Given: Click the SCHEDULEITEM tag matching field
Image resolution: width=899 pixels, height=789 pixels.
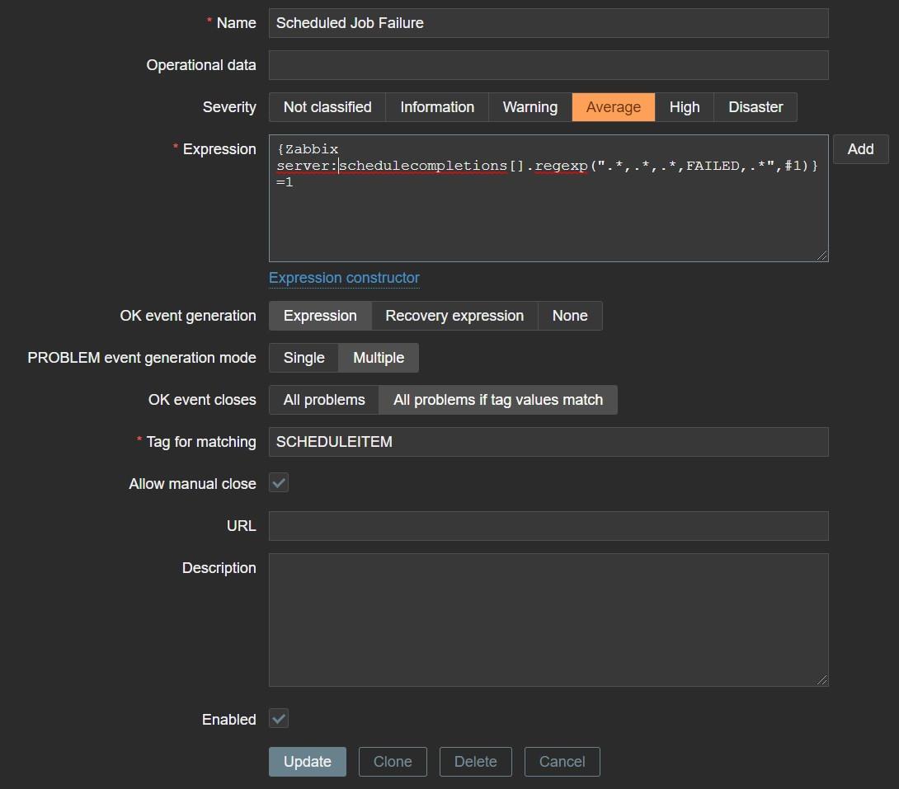Looking at the screenshot, I should 548,441.
